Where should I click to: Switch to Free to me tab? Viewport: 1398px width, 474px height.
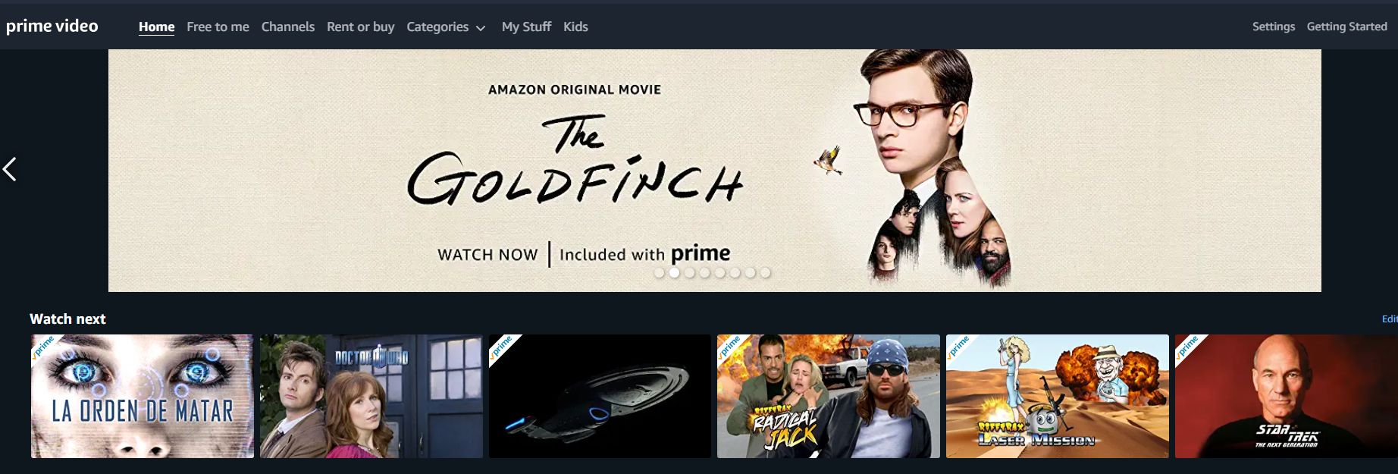(218, 27)
